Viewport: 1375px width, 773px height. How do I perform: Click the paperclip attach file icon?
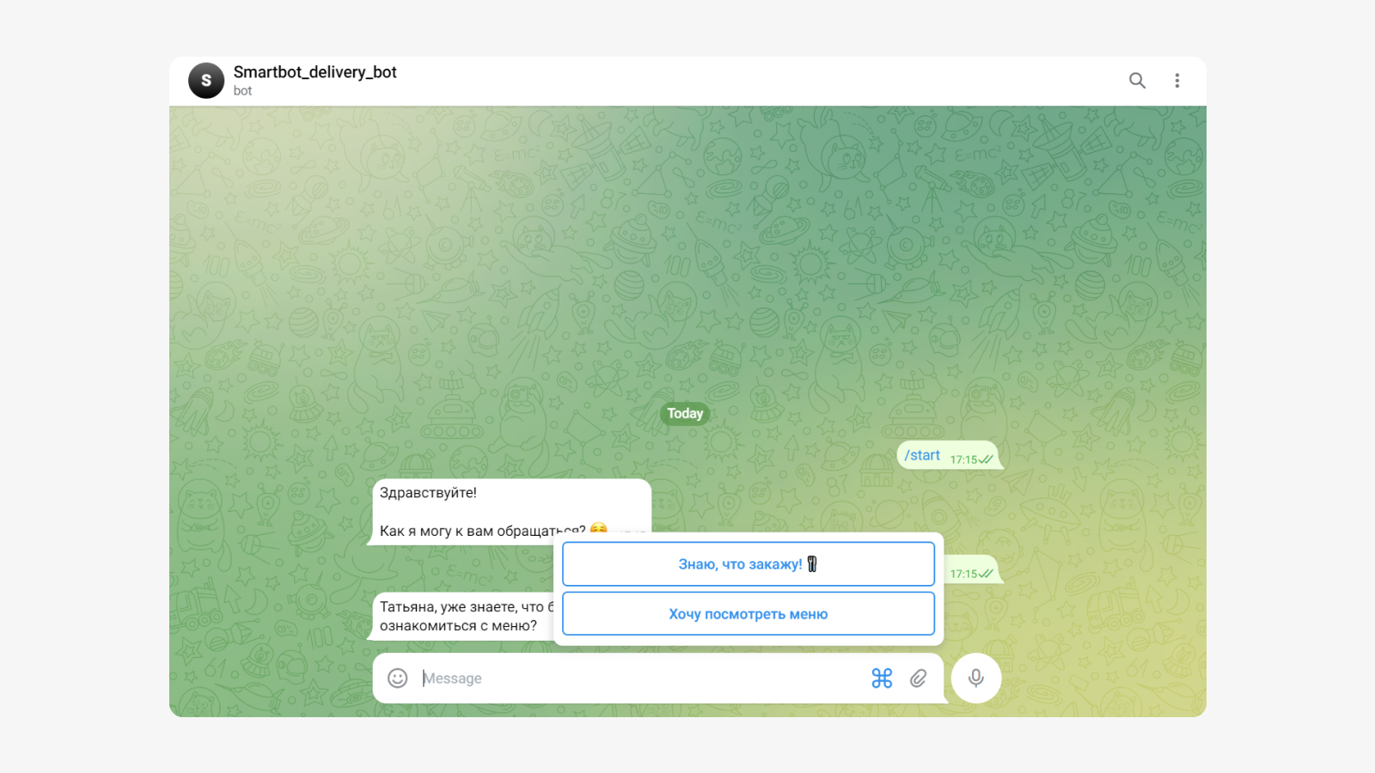pos(919,679)
